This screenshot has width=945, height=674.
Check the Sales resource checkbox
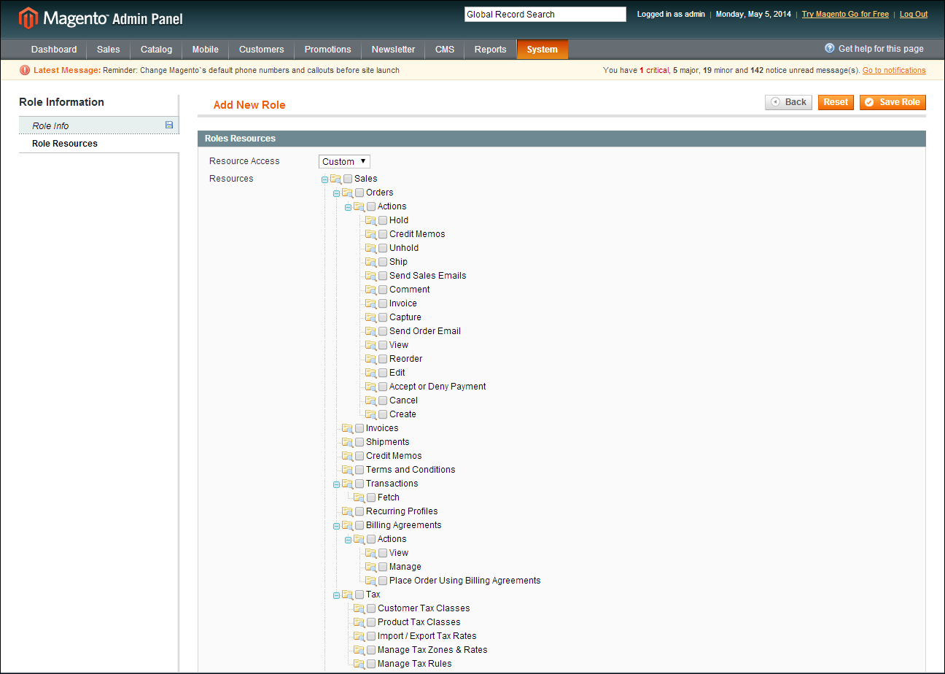[x=348, y=179]
